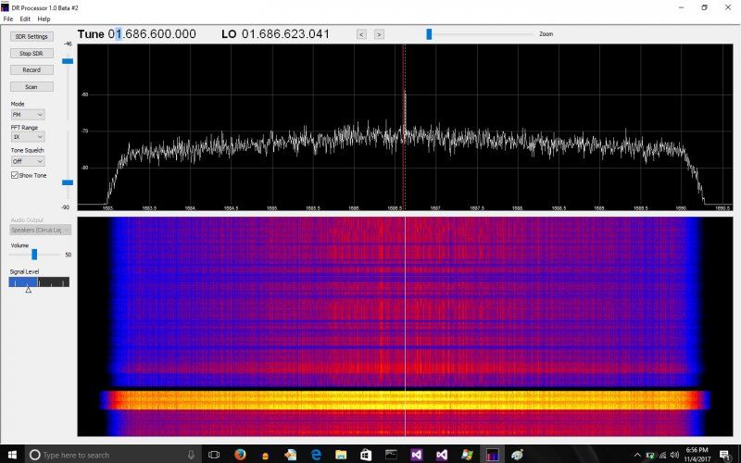Open the Edit menu
The image size is (741, 463).
(25, 19)
